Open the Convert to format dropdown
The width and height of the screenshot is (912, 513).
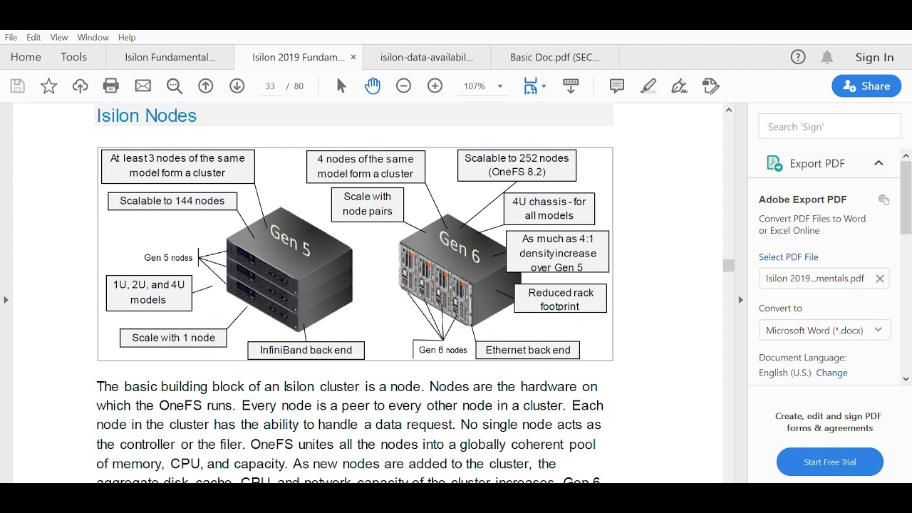point(824,330)
